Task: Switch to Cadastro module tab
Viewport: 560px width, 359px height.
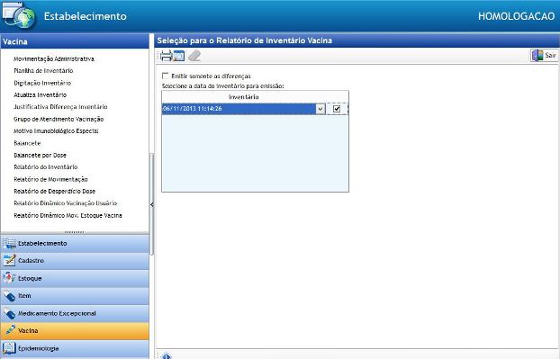Action: tap(75, 261)
